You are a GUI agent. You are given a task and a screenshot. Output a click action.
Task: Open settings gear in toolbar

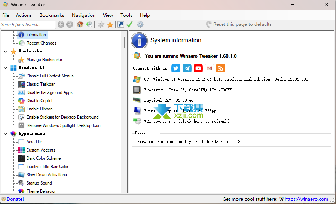(x=140, y=24)
